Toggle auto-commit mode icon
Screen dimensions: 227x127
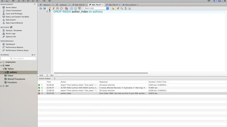(x=79, y=8)
